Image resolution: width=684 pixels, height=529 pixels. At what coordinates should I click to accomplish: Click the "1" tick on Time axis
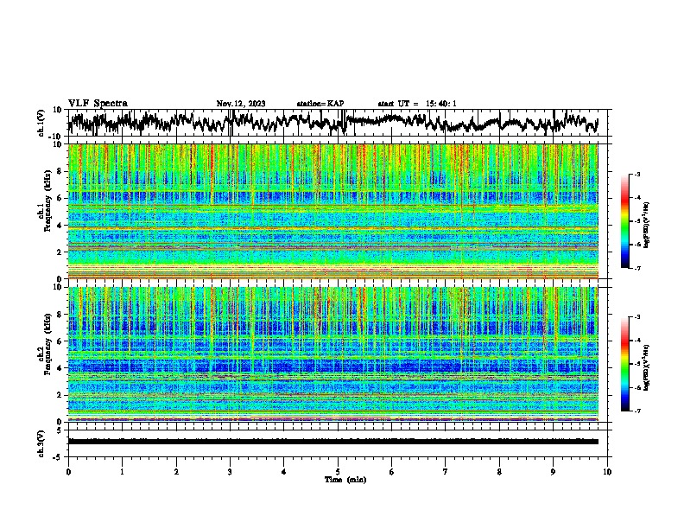[x=122, y=472]
